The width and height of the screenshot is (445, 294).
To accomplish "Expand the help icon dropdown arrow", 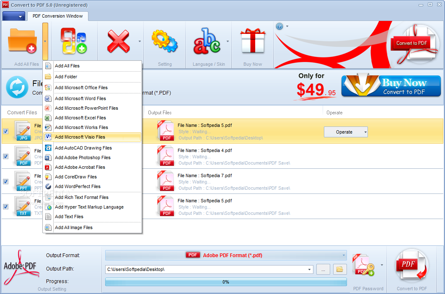I will [x=287, y=26].
